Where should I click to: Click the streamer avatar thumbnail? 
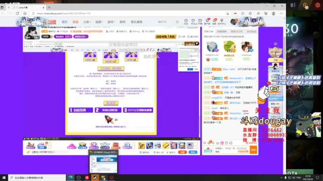(32, 33)
